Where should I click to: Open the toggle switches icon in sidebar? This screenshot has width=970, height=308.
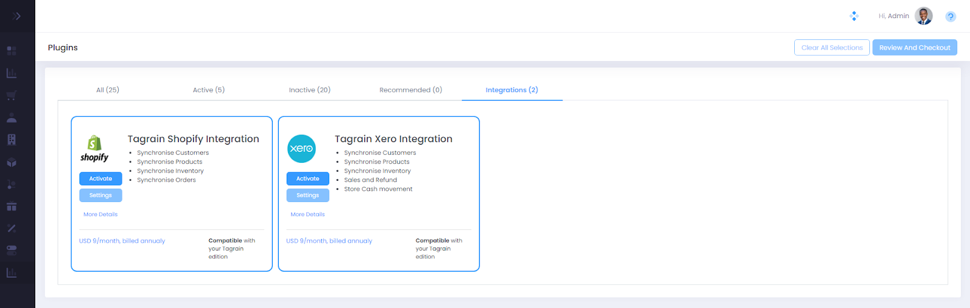[12, 251]
